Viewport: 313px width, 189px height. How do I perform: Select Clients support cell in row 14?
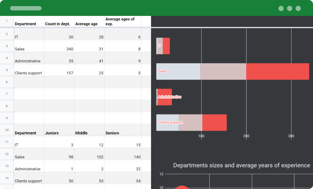[x=29, y=178]
